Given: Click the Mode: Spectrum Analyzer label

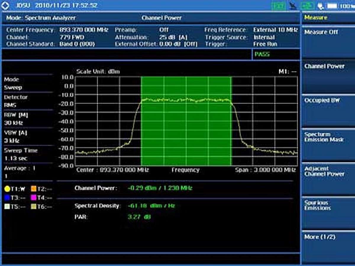Looking at the screenshot, I should pyautogui.click(x=41, y=18).
